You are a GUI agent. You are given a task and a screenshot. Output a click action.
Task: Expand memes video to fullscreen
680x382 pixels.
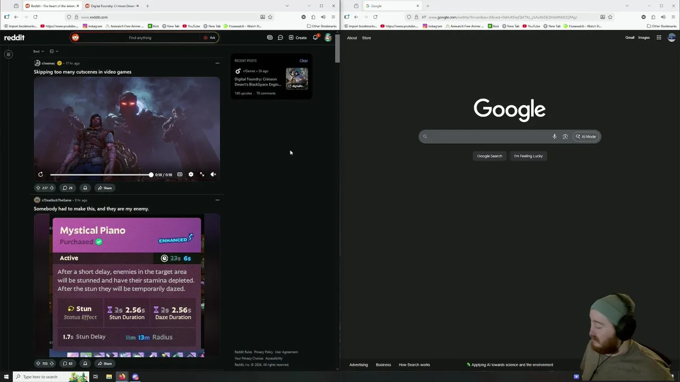(202, 175)
